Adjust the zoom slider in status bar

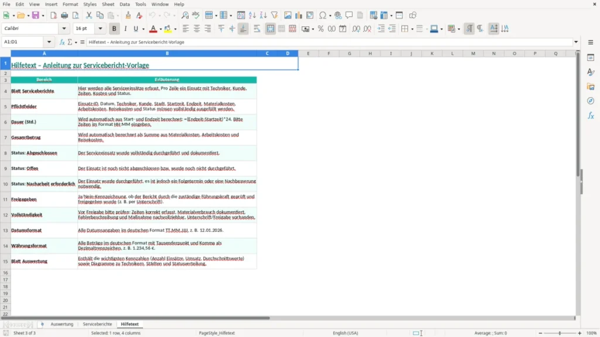coord(560,333)
